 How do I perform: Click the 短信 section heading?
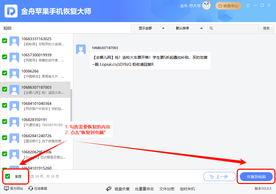pos(7,28)
